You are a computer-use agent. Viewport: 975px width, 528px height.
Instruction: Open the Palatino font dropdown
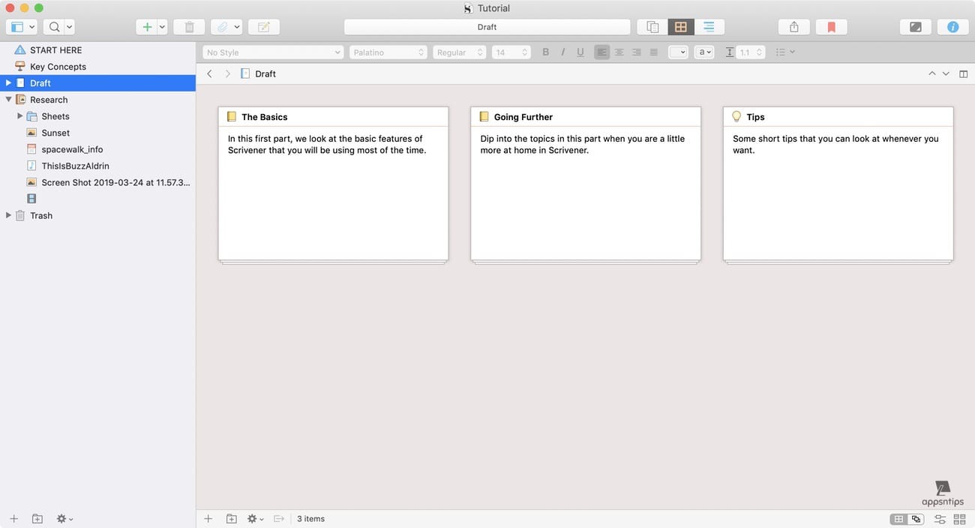(x=388, y=52)
